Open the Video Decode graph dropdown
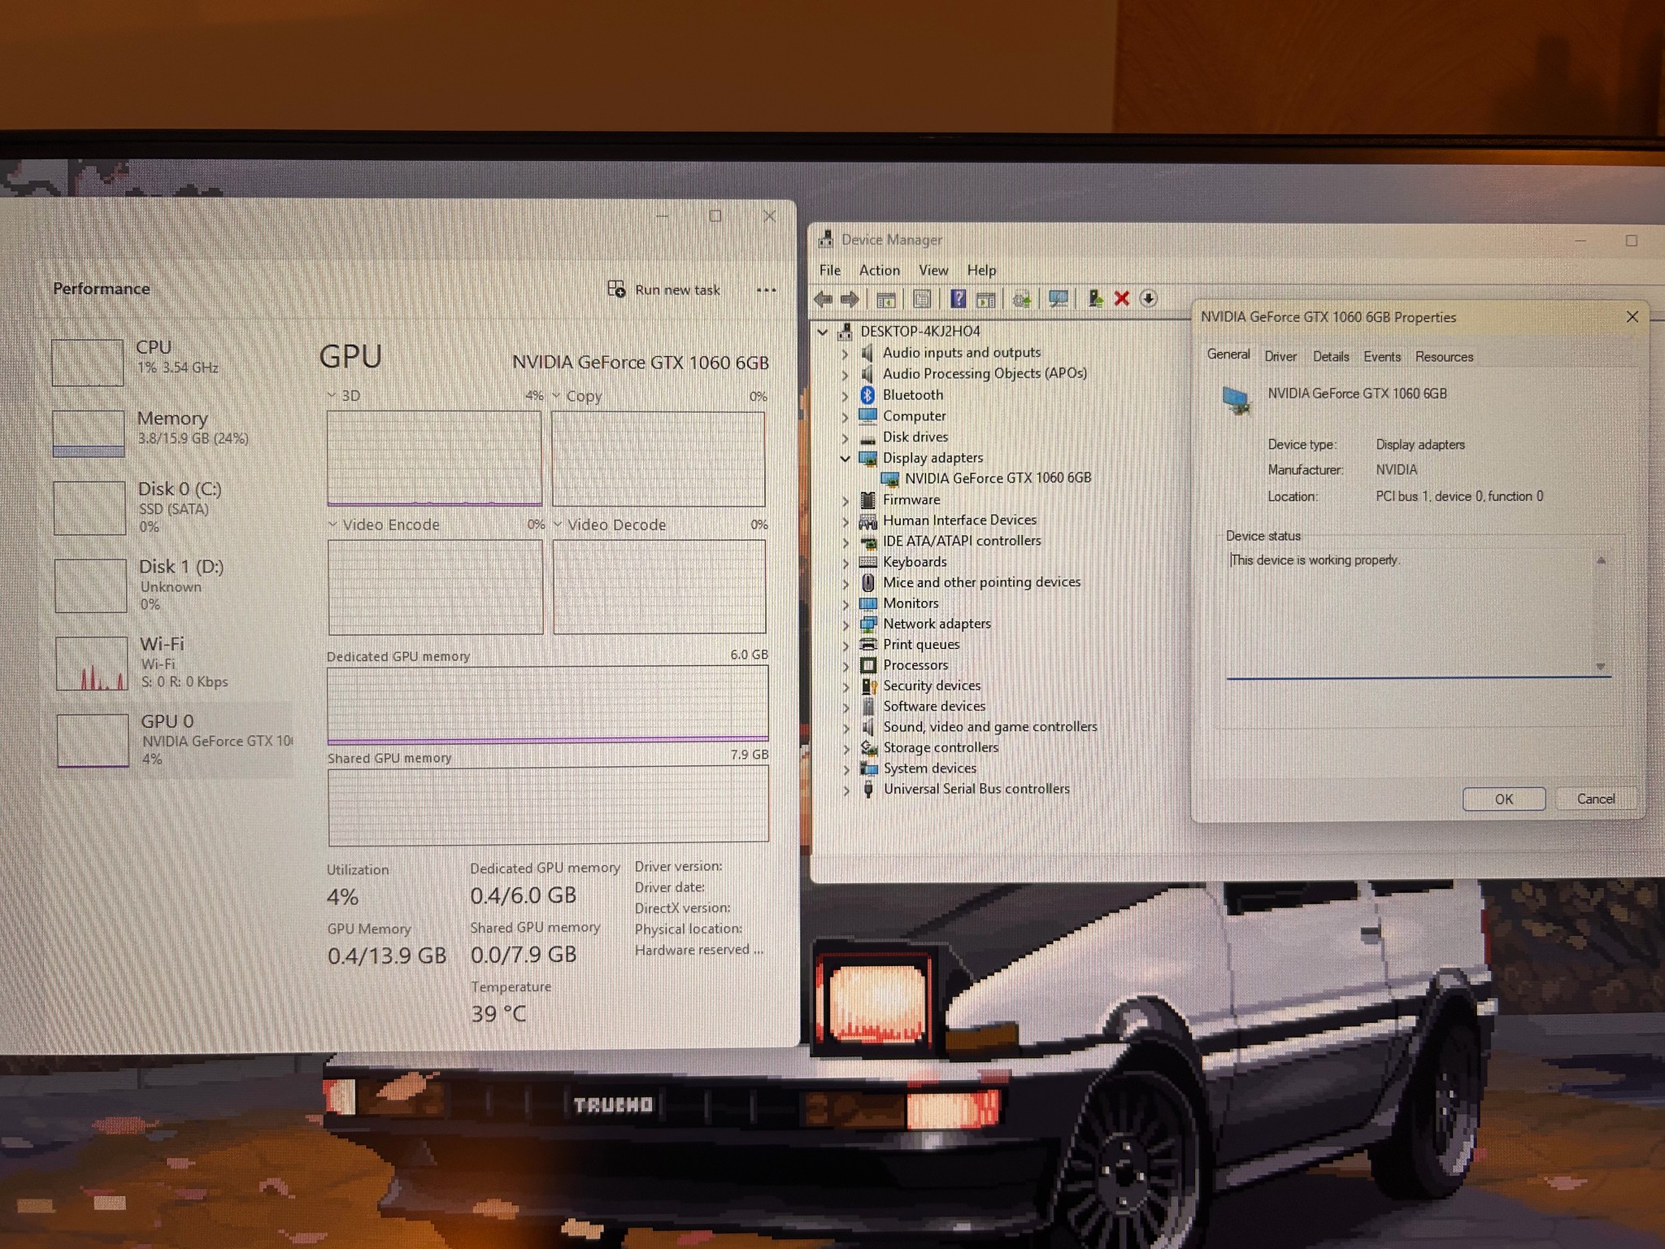This screenshot has width=1665, height=1249. [x=558, y=524]
